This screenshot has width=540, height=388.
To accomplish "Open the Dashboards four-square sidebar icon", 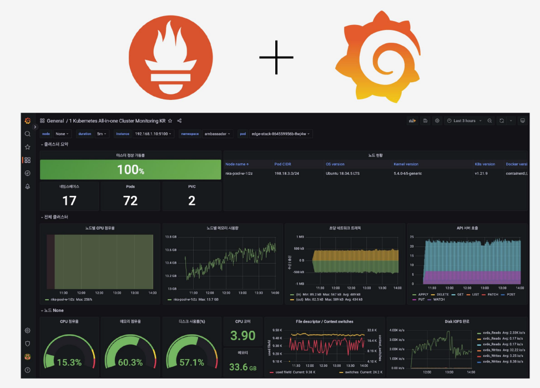I will tap(28, 160).
